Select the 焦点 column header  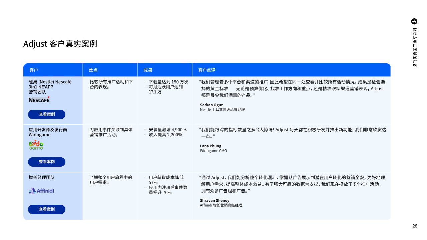110,70
